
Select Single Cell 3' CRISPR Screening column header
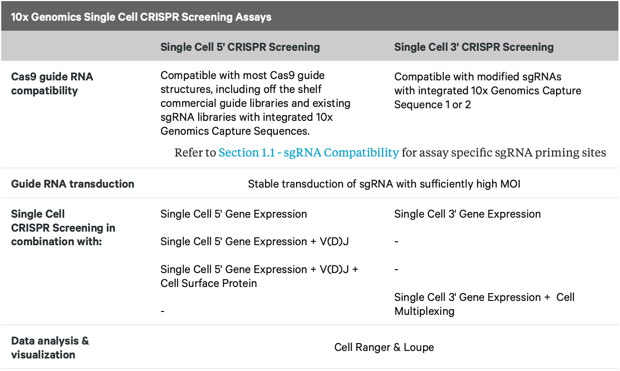pos(474,47)
